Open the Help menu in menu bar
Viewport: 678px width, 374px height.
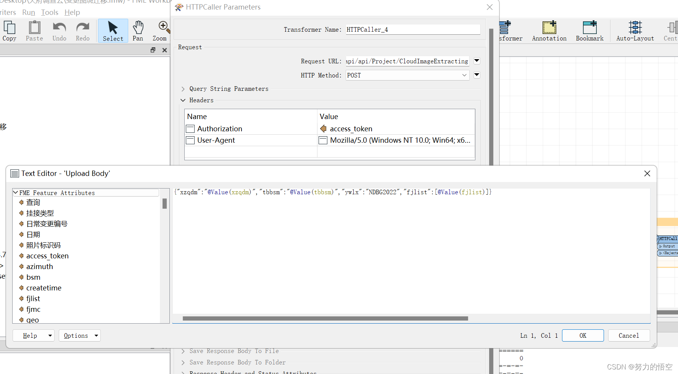click(x=72, y=13)
